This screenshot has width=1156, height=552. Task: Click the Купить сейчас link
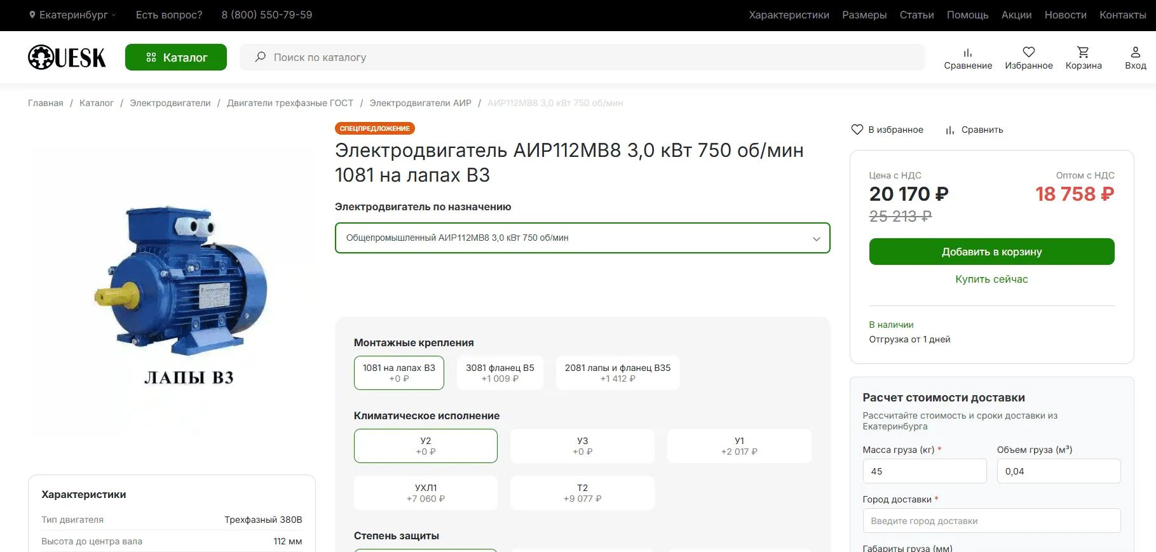[991, 279]
